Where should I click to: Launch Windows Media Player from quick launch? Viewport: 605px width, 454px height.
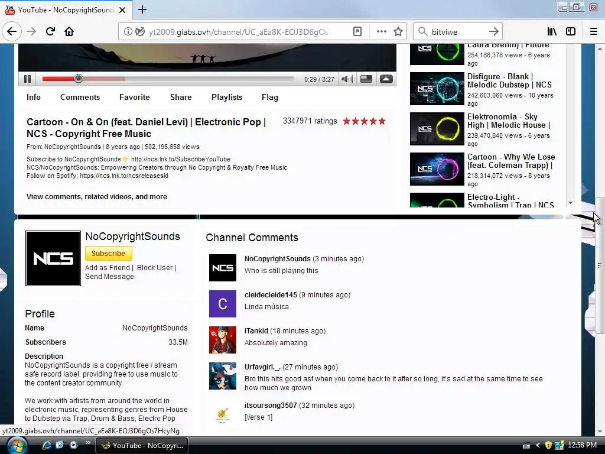coord(73,445)
